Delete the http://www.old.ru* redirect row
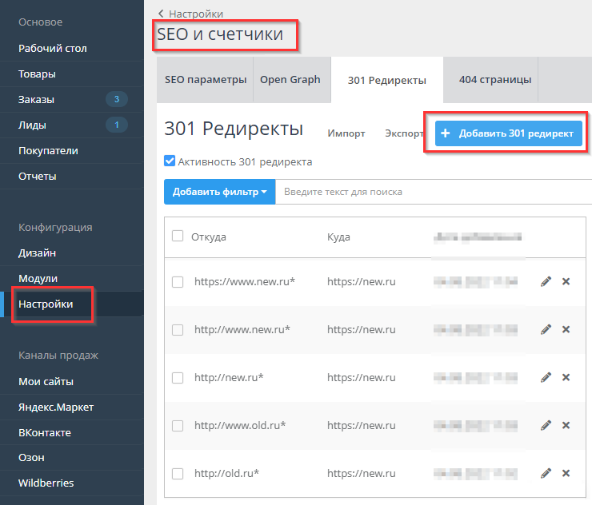This screenshot has height=505, width=592. [x=566, y=425]
